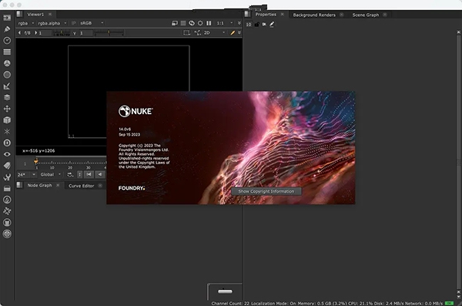Decrease the f/8 gain with left arrow
This screenshot has height=306, width=462.
[x=19, y=32]
